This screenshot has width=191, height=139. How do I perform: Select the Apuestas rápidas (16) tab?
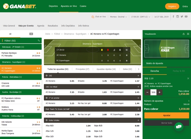106,69
